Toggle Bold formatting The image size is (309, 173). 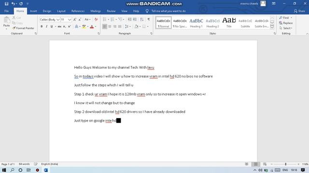[42, 26]
